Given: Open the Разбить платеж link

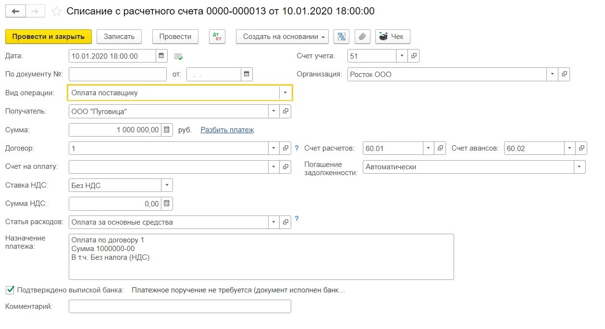Looking at the screenshot, I should tap(227, 130).
